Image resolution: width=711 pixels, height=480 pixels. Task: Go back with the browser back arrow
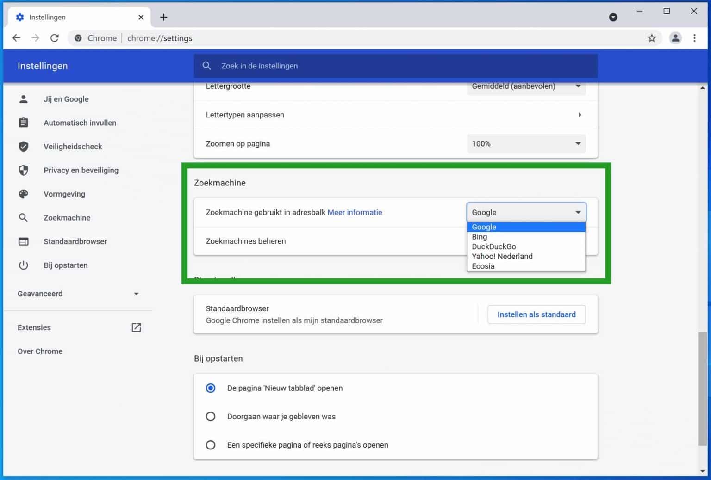click(x=16, y=38)
